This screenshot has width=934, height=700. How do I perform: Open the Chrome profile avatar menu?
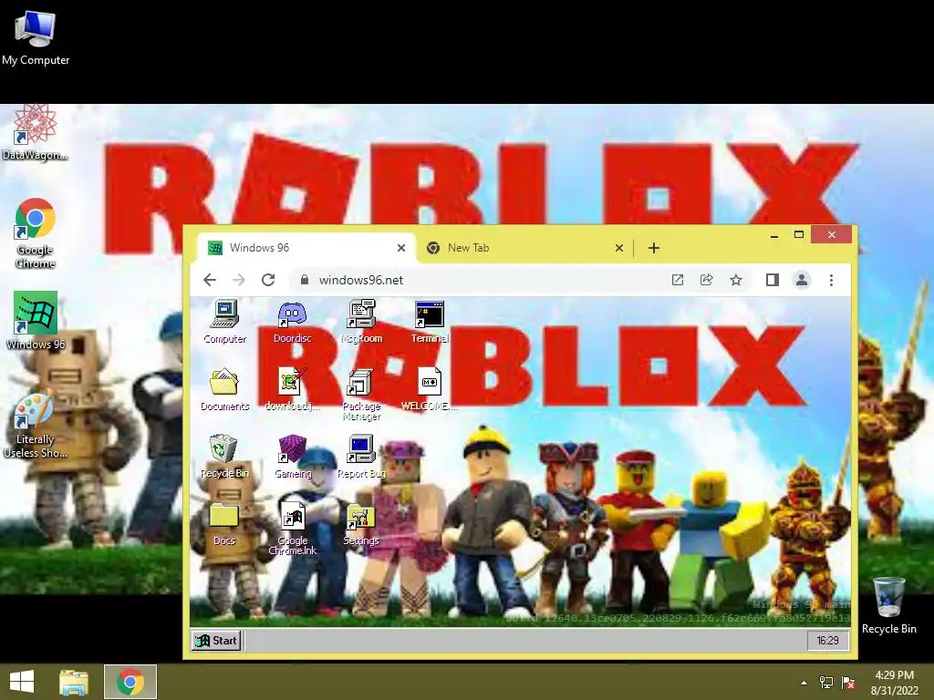pos(802,280)
